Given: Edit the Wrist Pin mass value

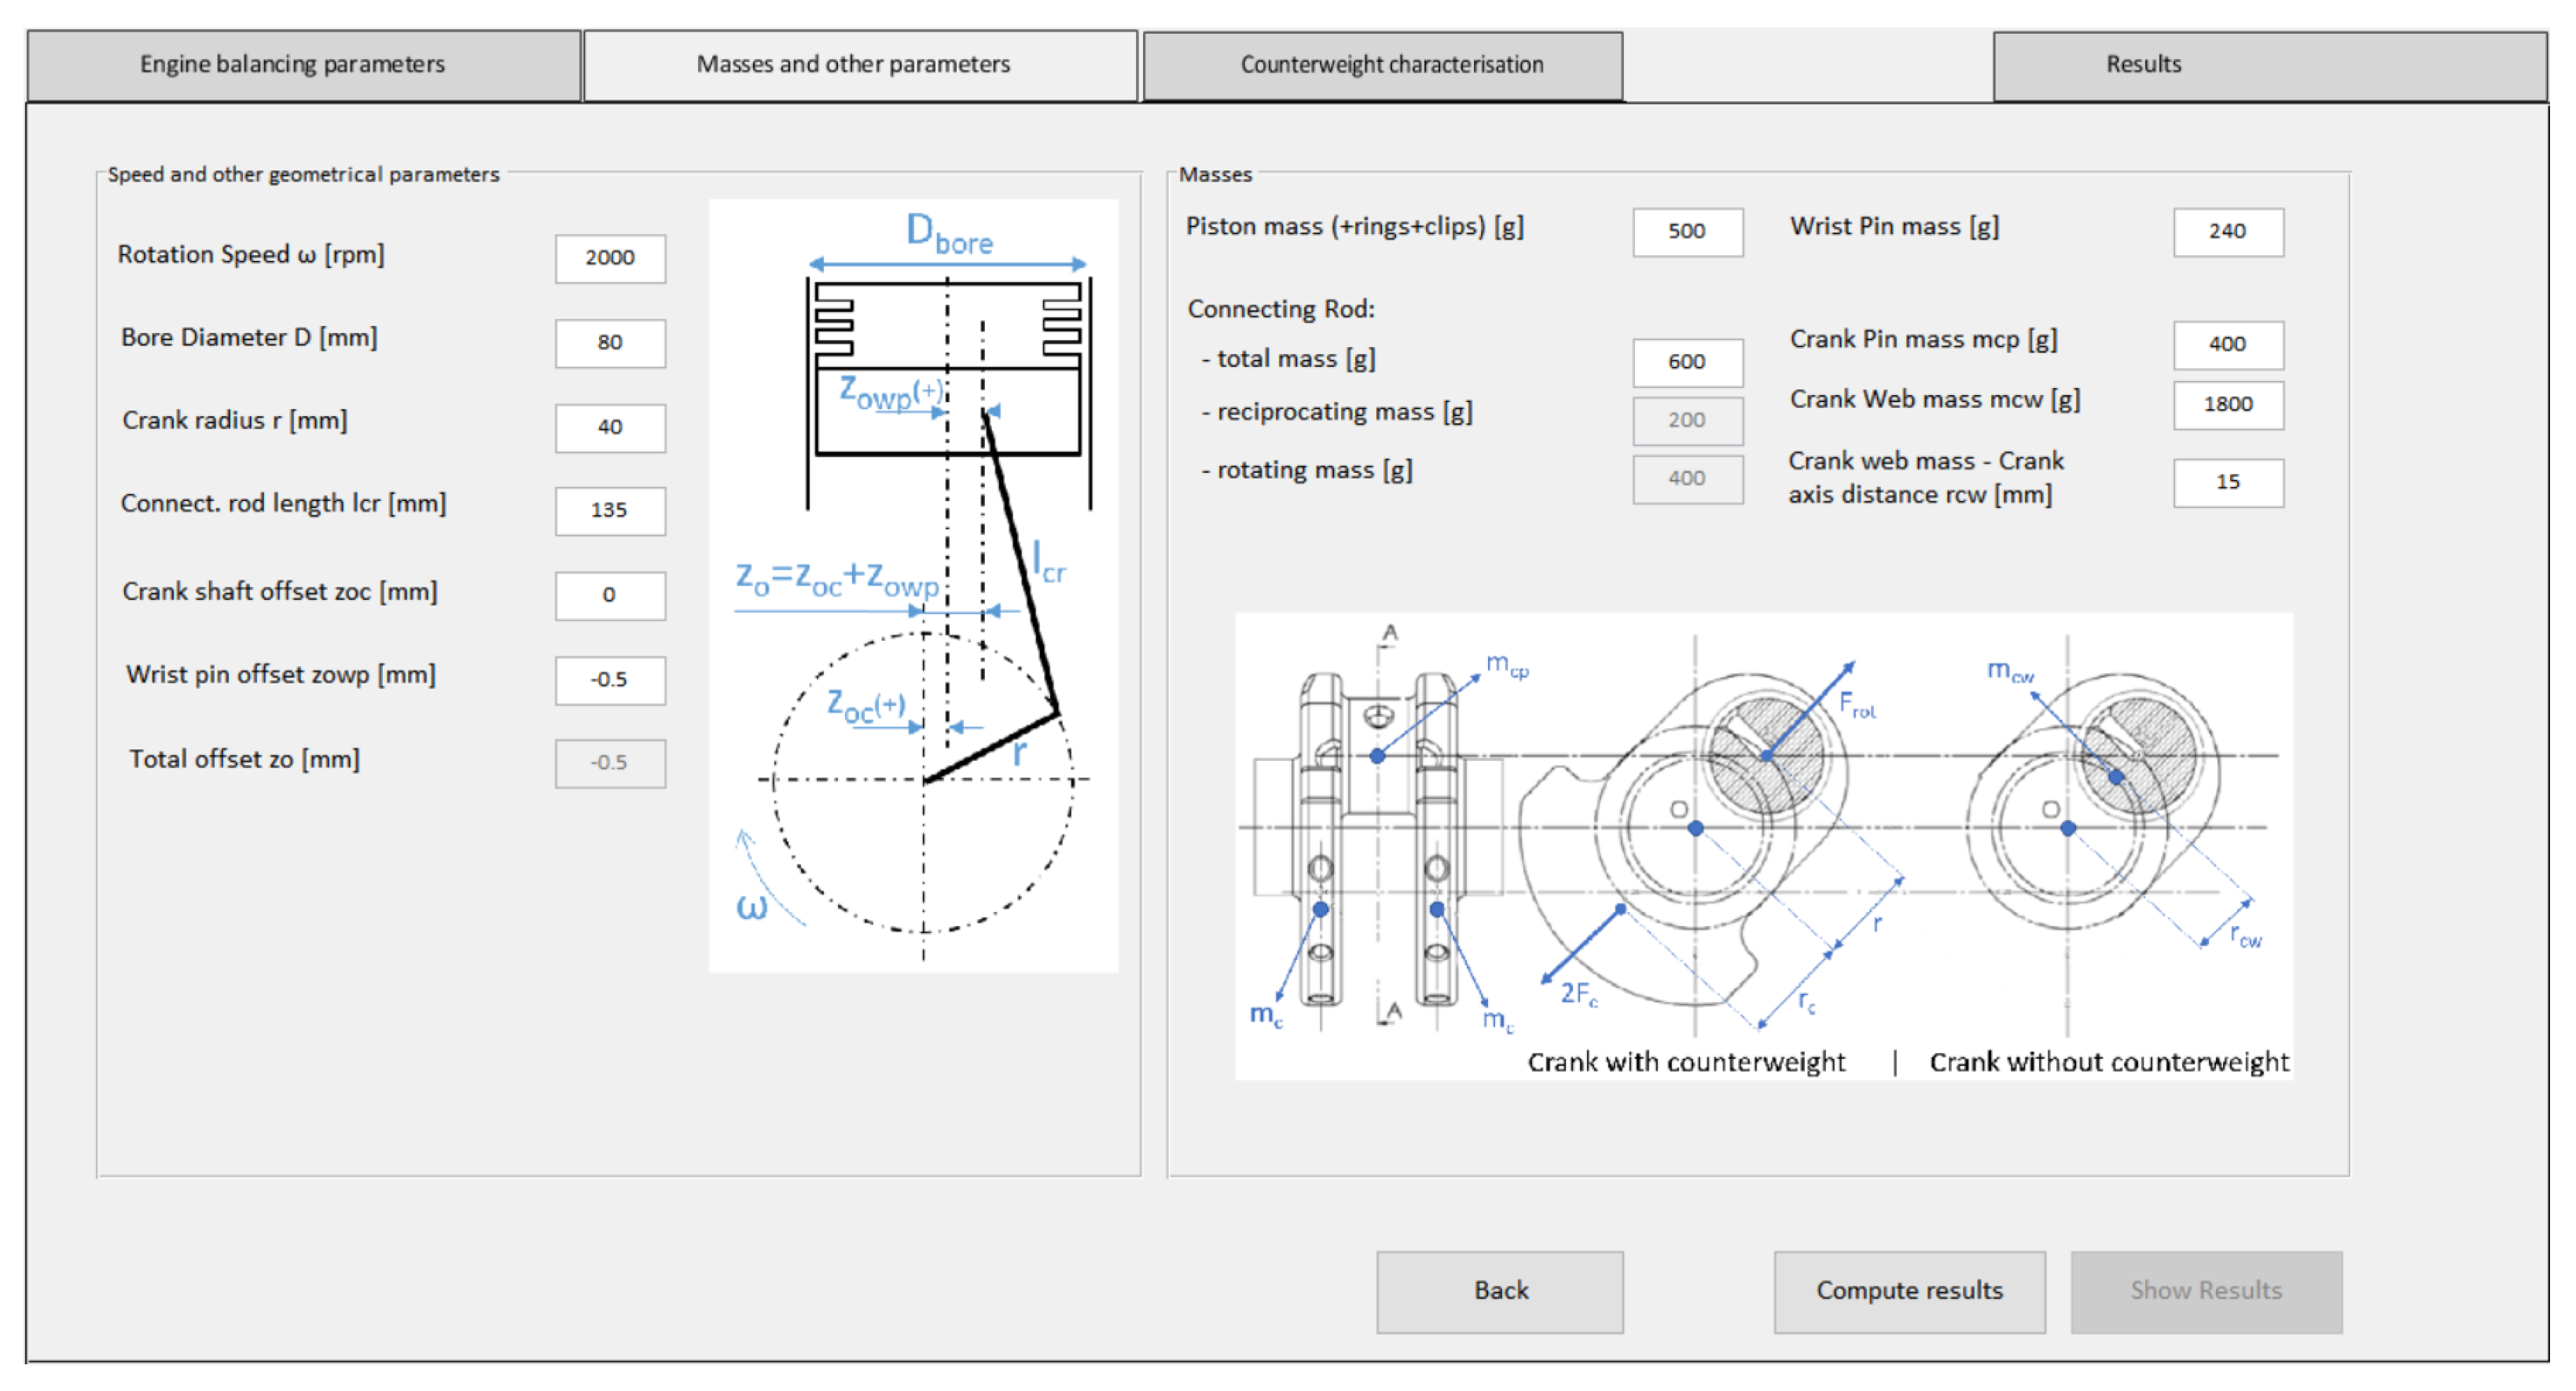Looking at the screenshot, I should click(2227, 232).
